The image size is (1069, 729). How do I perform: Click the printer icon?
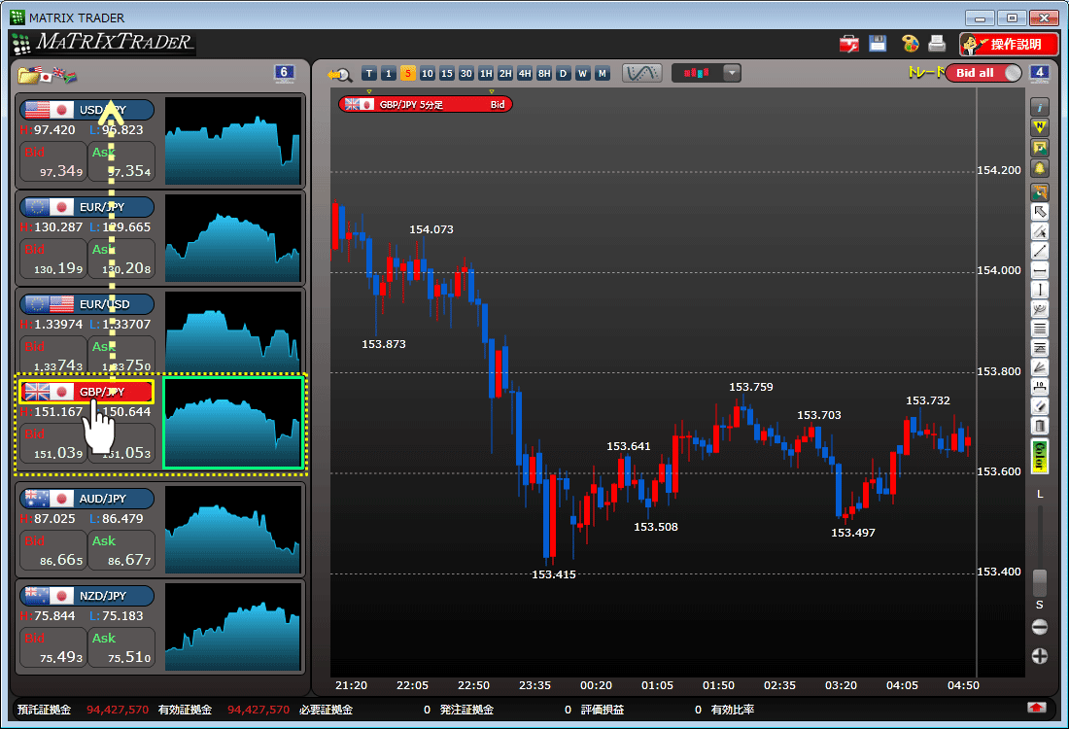(x=938, y=44)
